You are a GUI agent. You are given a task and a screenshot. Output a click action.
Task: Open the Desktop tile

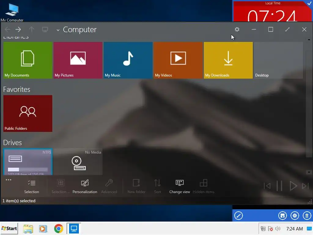[278, 60]
